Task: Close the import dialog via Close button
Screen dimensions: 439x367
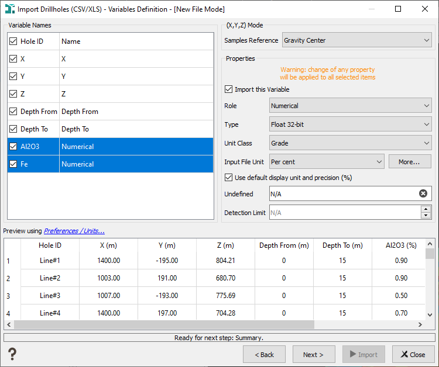Action: [x=413, y=354]
